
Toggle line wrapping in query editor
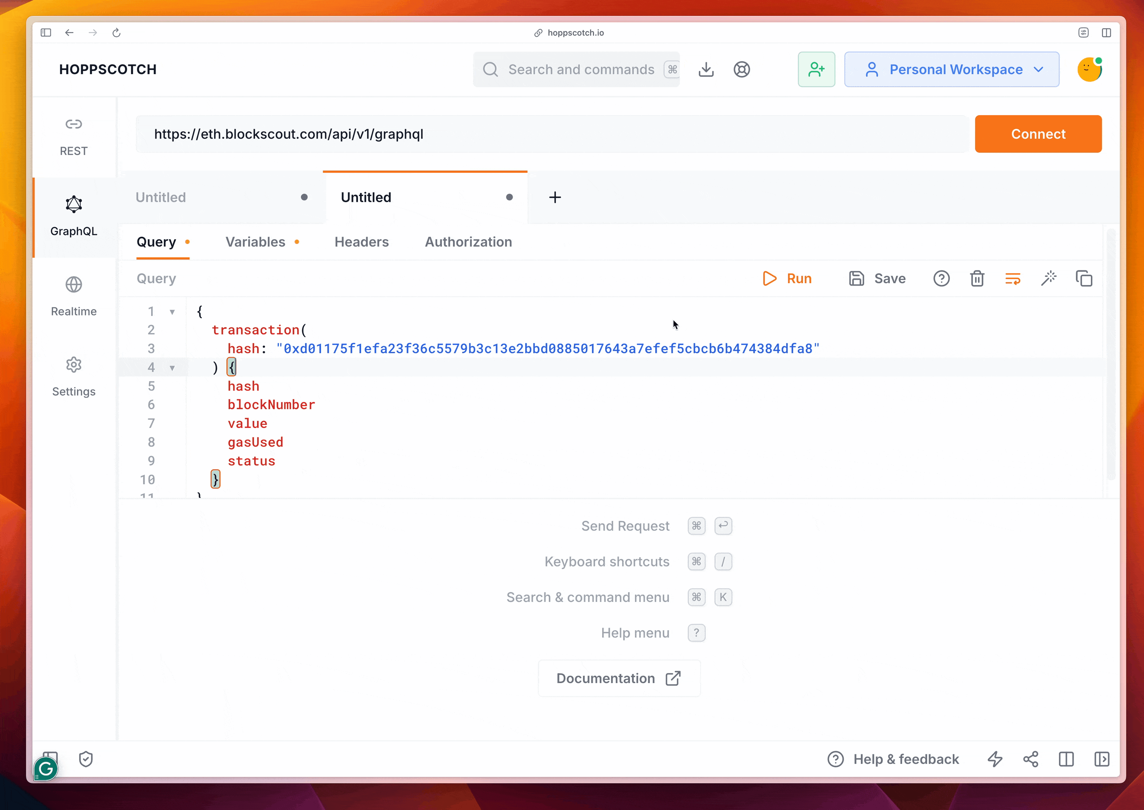1013,278
